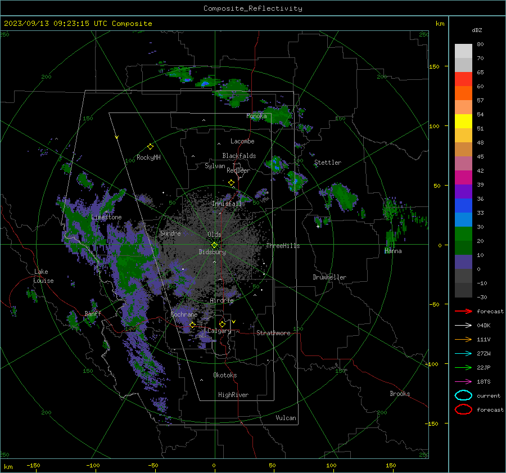Click the 04DK legend label
The height and width of the screenshot is (473, 506).
pyautogui.click(x=484, y=326)
